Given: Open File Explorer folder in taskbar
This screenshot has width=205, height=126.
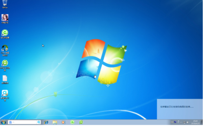Looking at the screenshot, I should (x=55, y=122).
